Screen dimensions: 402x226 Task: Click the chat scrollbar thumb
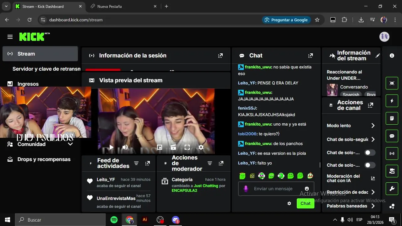click(320, 165)
